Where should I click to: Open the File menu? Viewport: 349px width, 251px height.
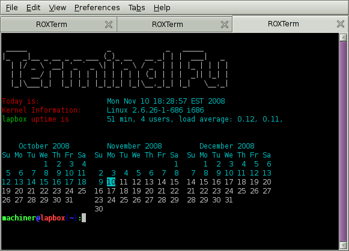point(11,8)
